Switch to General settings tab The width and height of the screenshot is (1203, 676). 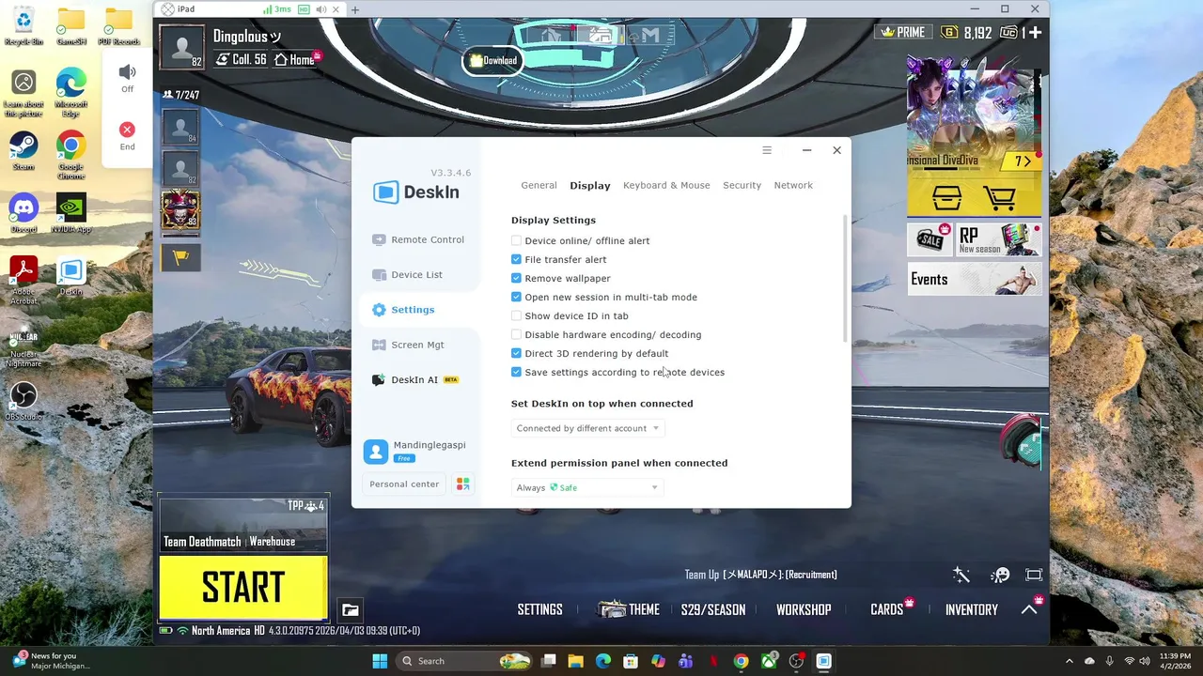coord(539,185)
